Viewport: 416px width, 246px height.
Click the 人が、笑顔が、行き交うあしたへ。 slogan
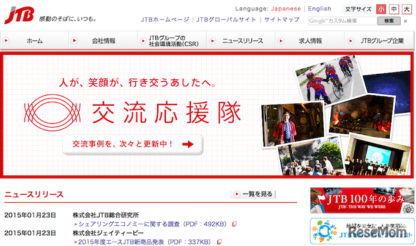[x=138, y=82]
